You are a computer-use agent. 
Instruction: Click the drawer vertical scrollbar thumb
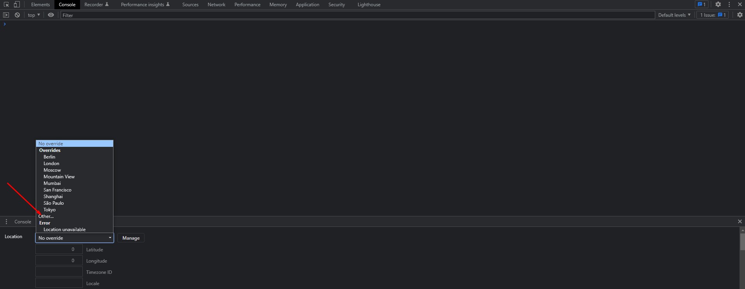[x=742, y=242]
